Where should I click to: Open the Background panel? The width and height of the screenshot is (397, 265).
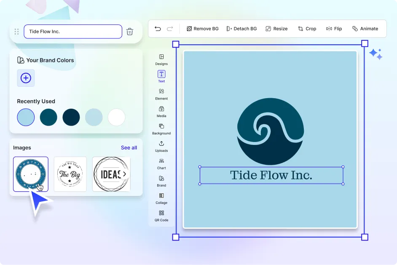[x=161, y=129]
